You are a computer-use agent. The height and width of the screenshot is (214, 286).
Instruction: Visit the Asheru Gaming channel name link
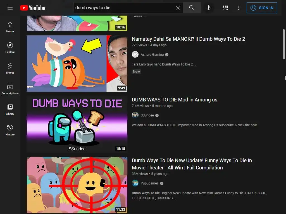pos(152,55)
